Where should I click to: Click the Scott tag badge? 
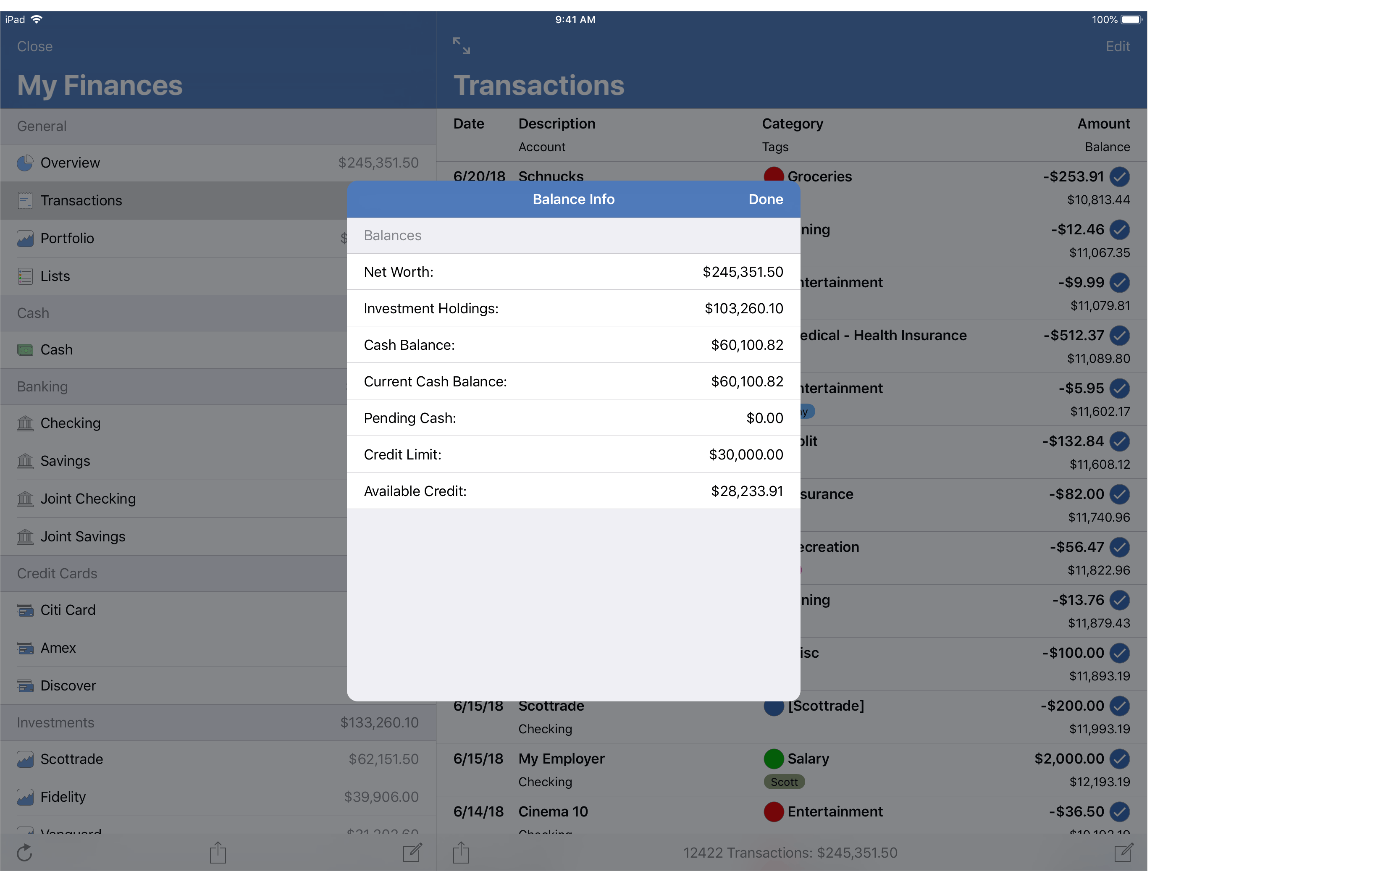click(784, 782)
